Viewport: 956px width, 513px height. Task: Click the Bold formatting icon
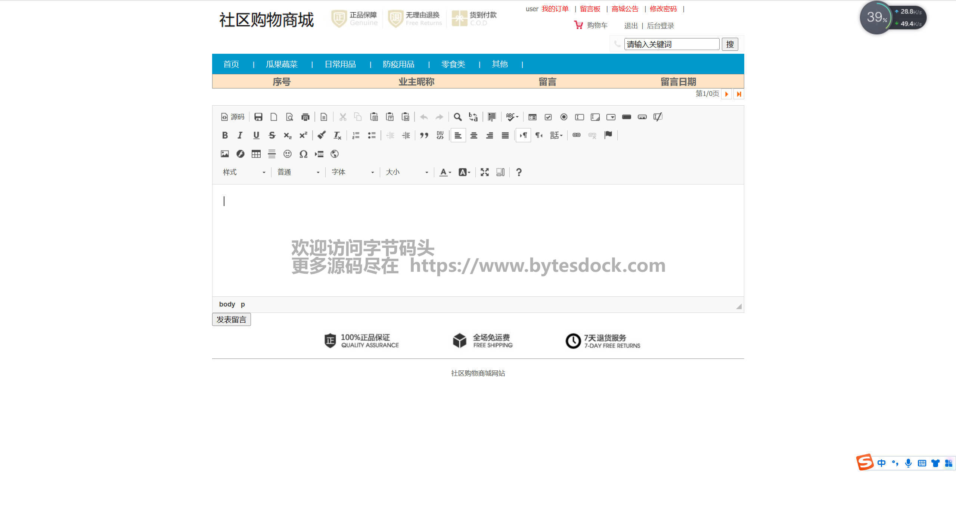225,135
